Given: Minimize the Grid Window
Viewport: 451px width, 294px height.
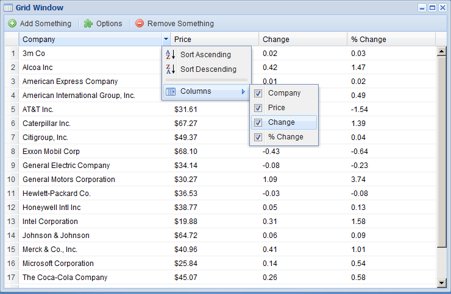Looking at the screenshot, I should [422, 8].
